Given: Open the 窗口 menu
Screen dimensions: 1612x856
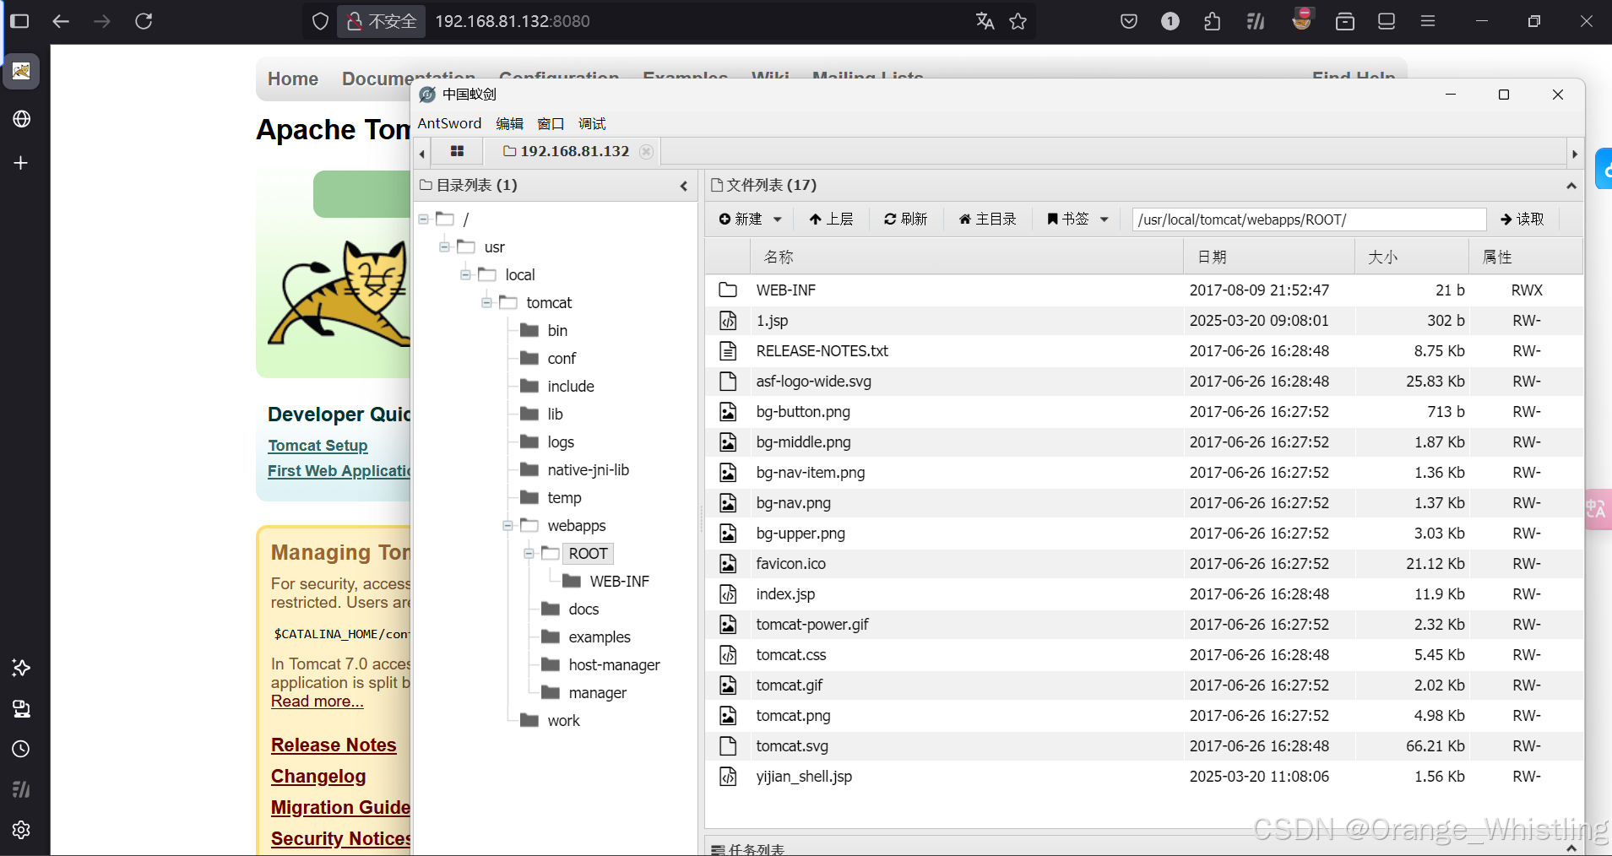Looking at the screenshot, I should point(551,123).
